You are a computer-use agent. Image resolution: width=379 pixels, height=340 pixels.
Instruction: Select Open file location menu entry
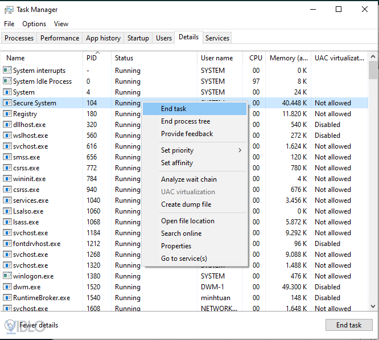coord(188,221)
